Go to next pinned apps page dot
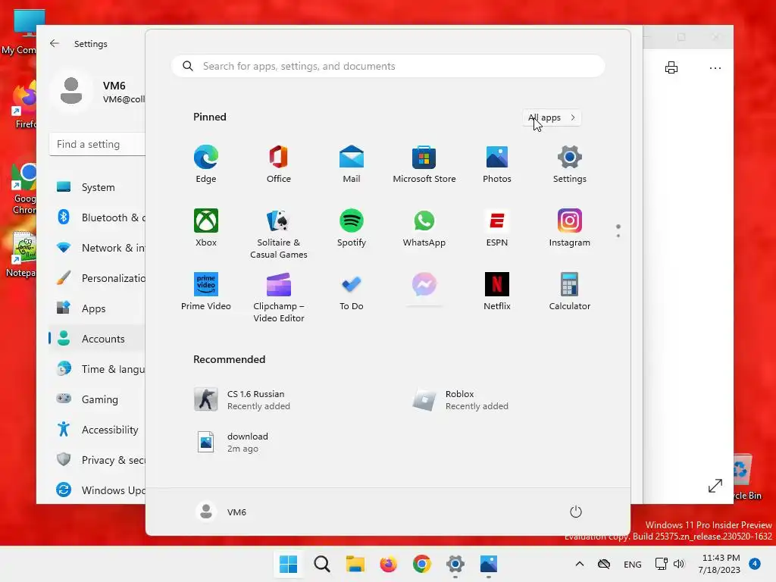The image size is (776, 582). (x=618, y=236)
